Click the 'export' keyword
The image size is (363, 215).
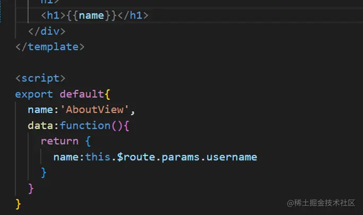pos(34,94)
